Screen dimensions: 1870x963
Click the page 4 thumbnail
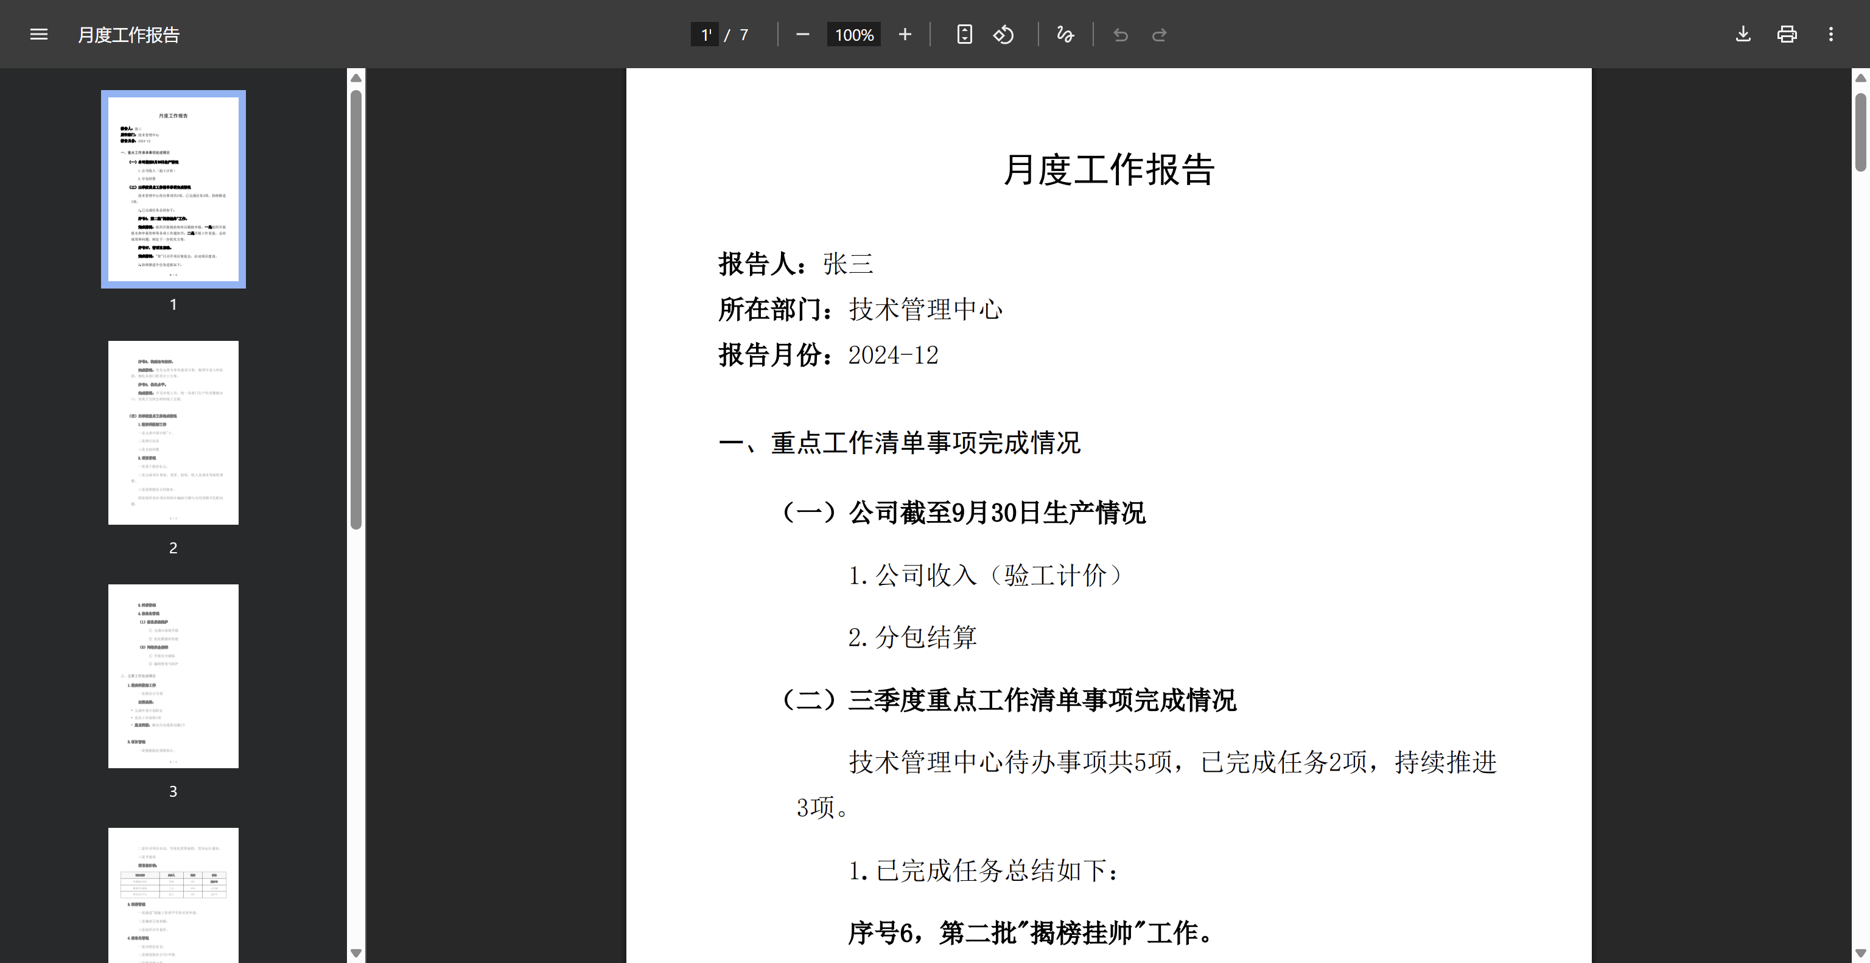point(173,900)
